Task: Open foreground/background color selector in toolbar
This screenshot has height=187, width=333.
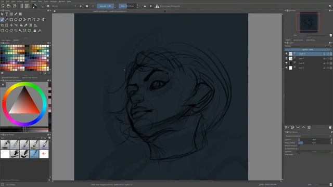Action: coord(34,6)
